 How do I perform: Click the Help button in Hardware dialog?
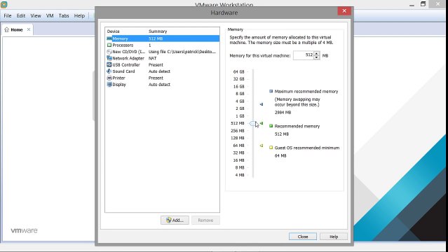(334, 237)
